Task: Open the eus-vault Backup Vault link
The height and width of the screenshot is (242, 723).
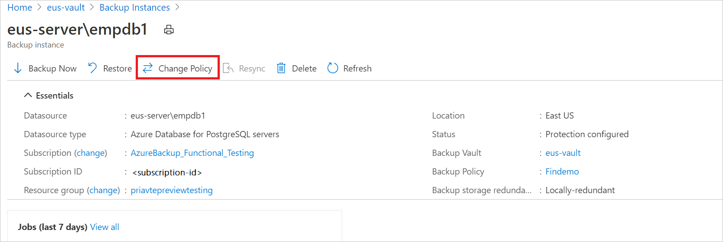Action: click(563, 153)
